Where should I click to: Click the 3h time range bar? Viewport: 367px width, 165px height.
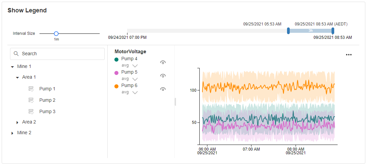pyautogui.click(x=310, y=31)
